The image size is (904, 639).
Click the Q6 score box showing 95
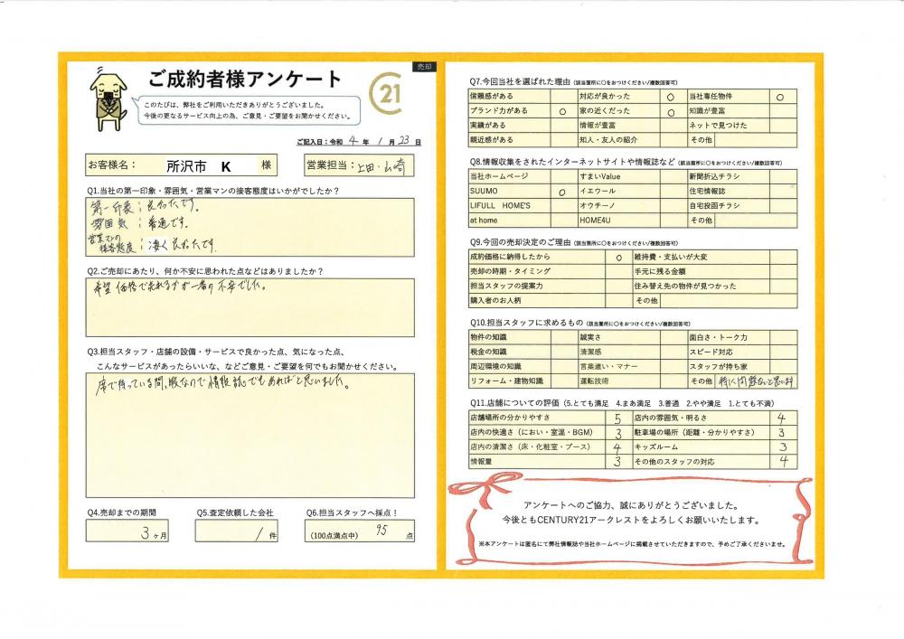[359, 531]
